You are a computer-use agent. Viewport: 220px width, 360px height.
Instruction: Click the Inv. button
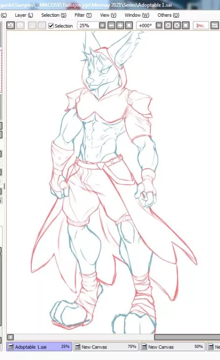point(201,25)
